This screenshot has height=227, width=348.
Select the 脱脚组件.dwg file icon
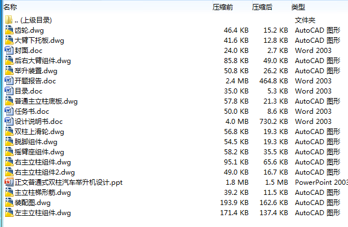click(x=9, y=141)
